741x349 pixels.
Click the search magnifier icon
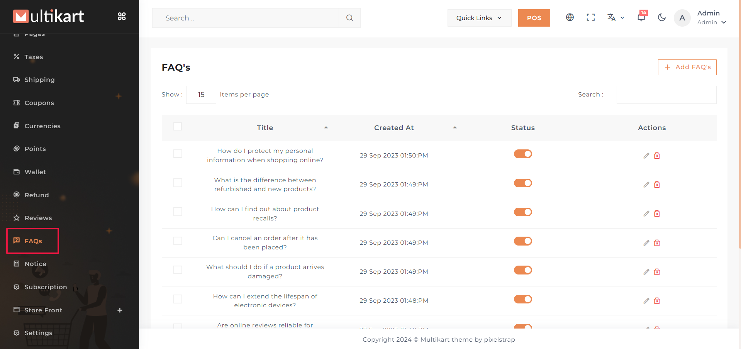pos(349,18)
